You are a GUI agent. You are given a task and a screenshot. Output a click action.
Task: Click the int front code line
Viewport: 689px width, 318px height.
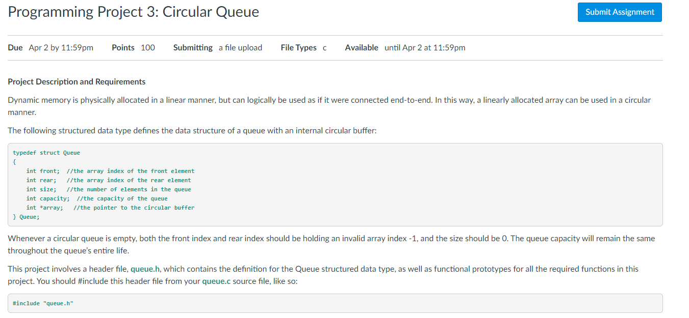tap(110, 171)
